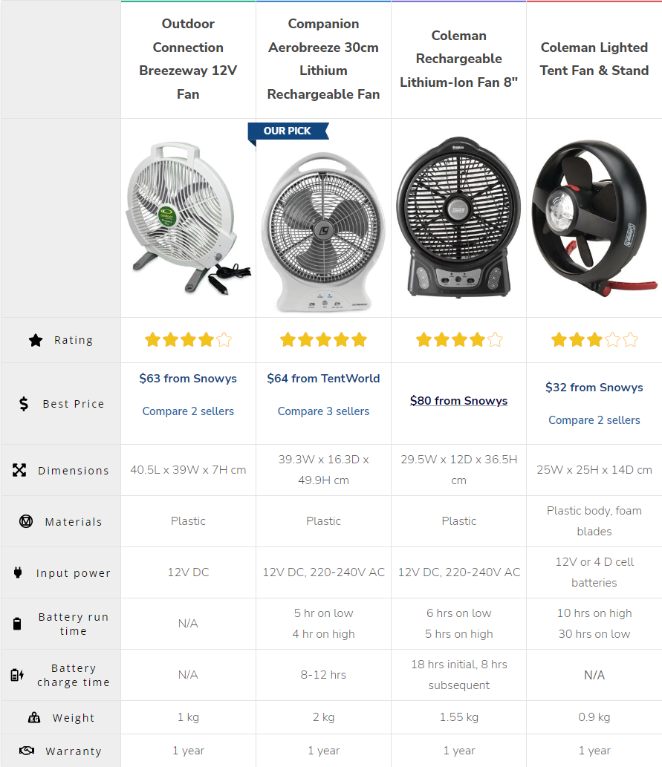Viewport: 662px width, 767px height.
Task: Click the Battery run time icon
Action: point(18,624)
